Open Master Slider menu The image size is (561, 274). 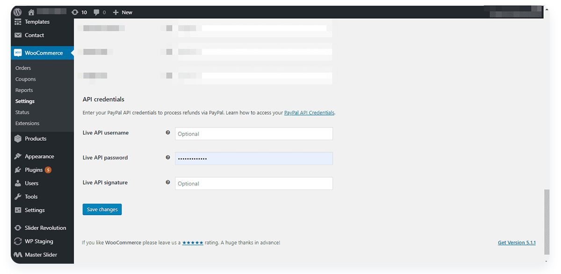click(x=41, y=255)
